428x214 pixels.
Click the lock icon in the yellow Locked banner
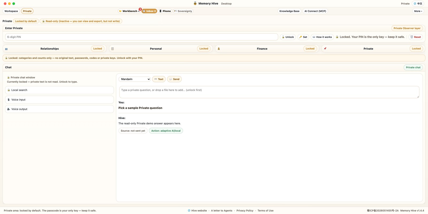pyautogui.click(x=6, y=58)
